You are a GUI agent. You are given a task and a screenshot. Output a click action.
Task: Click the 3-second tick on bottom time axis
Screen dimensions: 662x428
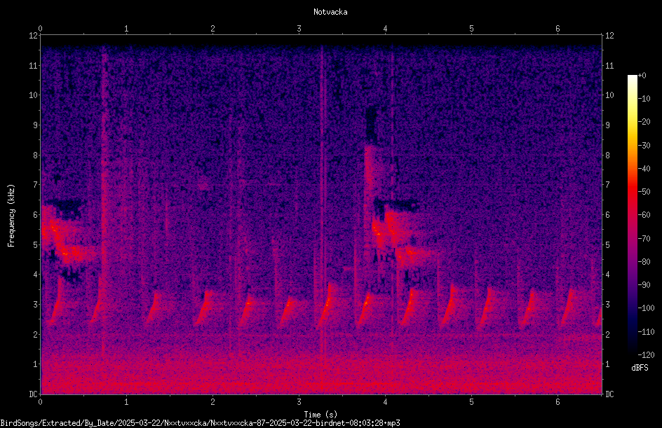(x=299, y=402)
